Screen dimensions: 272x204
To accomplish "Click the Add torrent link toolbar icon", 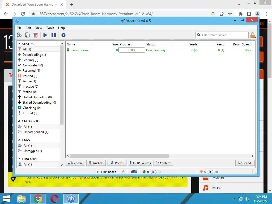I will coord(19,35).
